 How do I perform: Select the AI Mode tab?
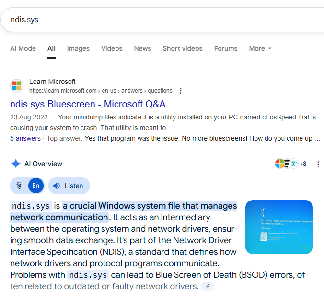click(x=23, y=48)
